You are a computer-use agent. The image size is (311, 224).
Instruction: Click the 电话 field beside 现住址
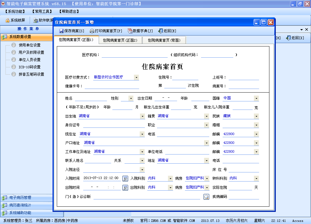pyautogui.click(x=183, y=134)
